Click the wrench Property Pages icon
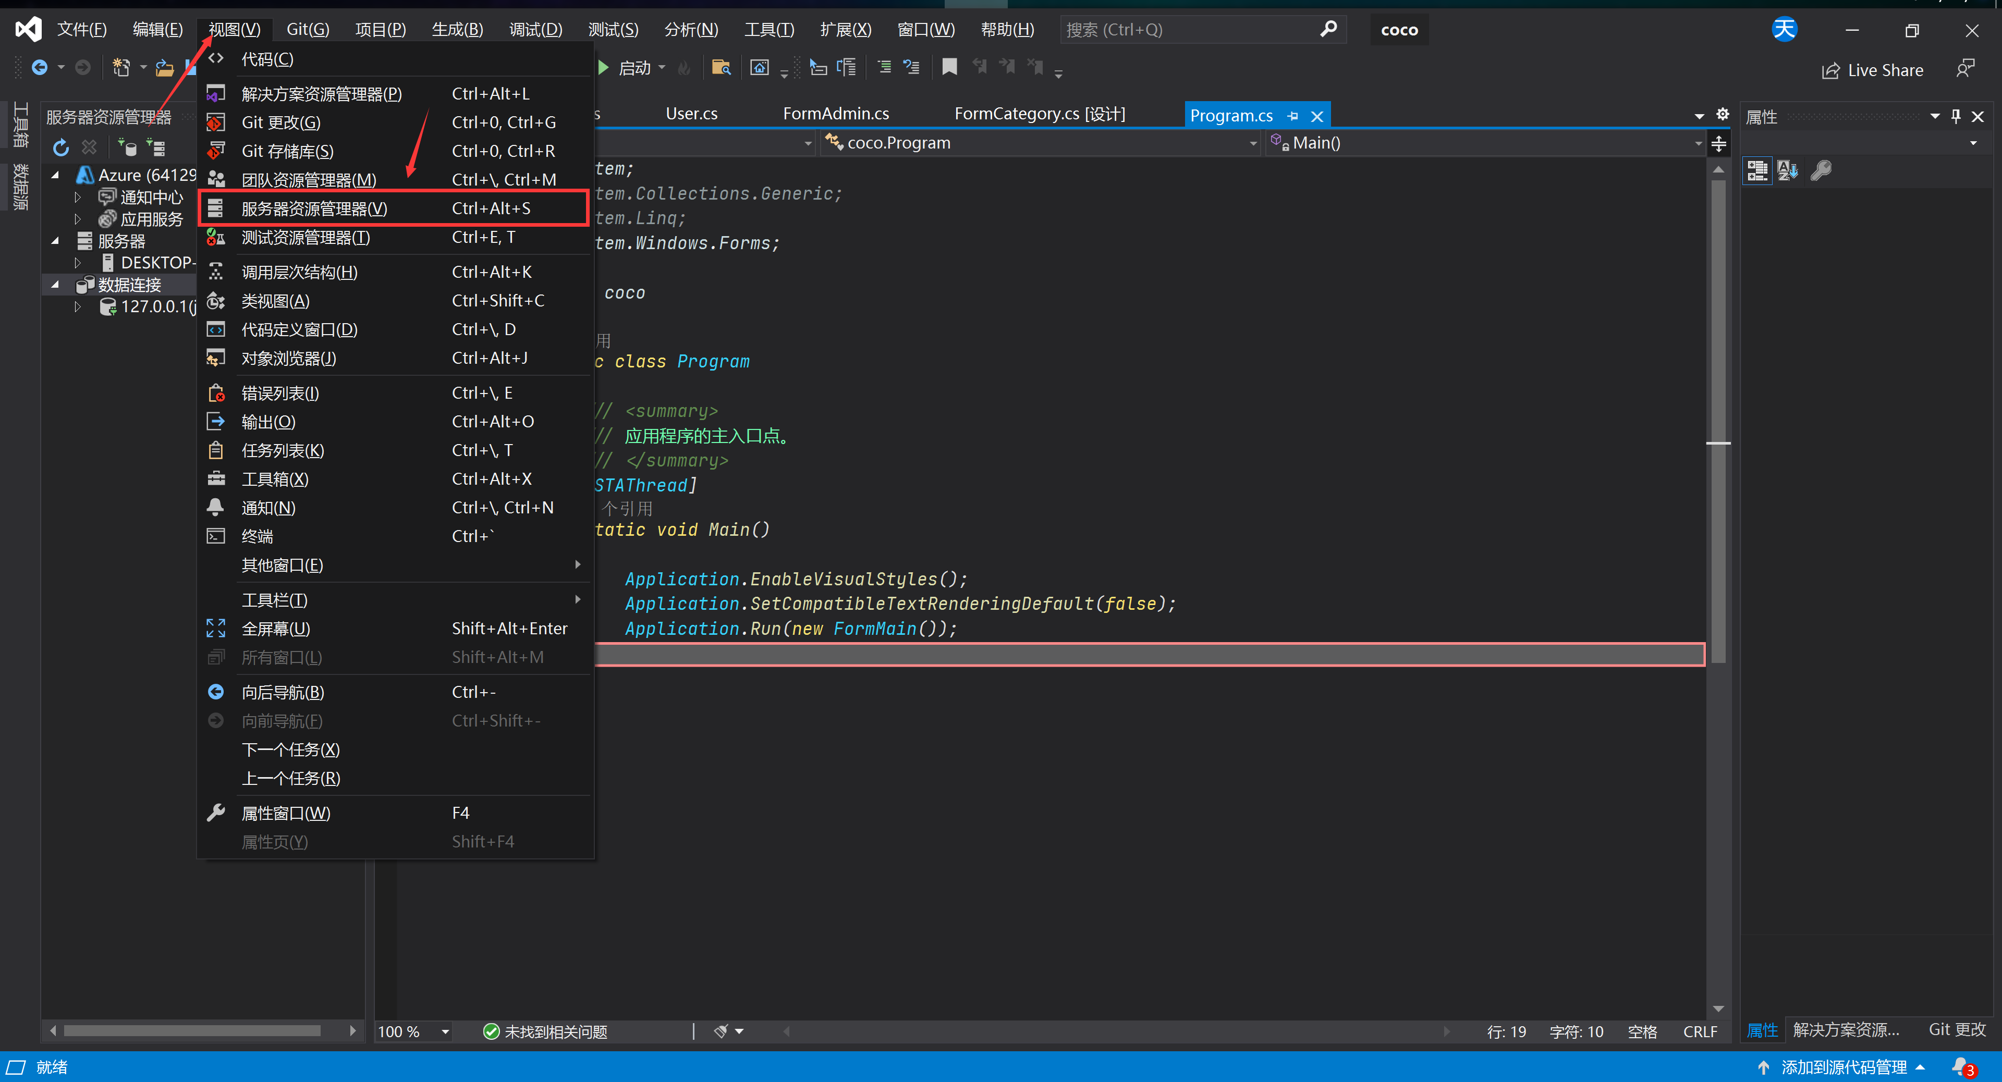Image resolution: width=2002 pixels, height=1082 pixels. [x=1820, y=170]
